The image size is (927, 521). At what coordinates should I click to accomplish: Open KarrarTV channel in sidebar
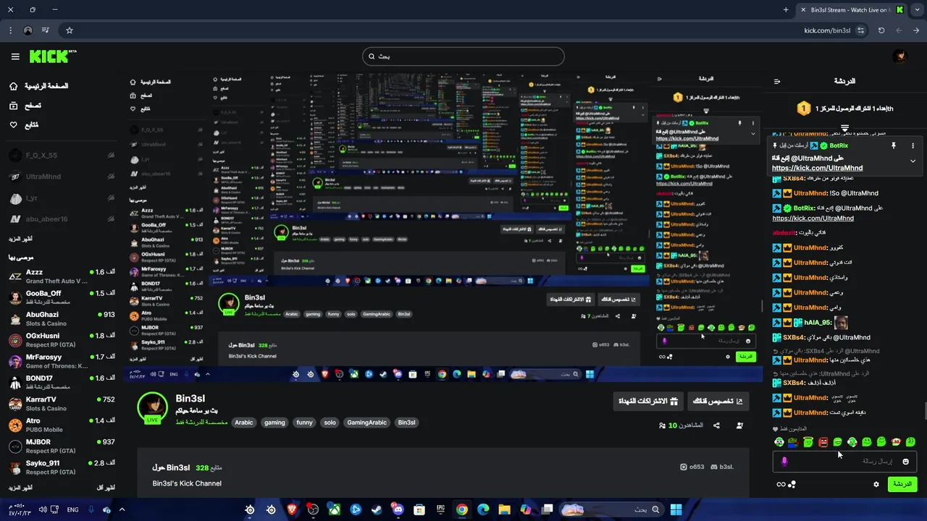pos(61,403)
